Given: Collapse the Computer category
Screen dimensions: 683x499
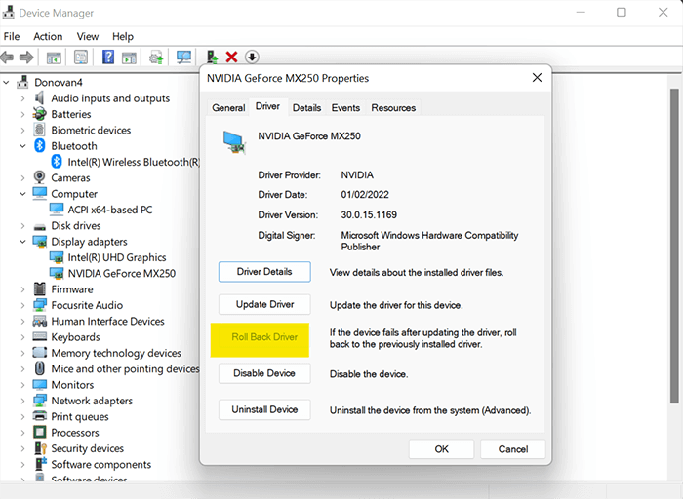Looking at the screenshot, I should (x=22, y=194).
